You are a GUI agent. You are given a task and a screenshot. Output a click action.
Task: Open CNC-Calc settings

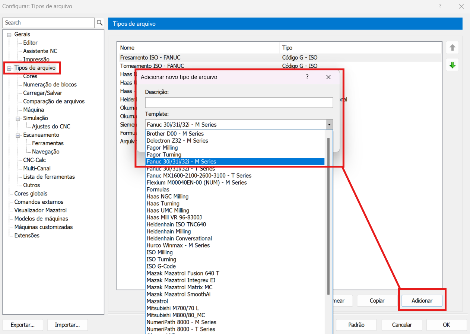35,160
